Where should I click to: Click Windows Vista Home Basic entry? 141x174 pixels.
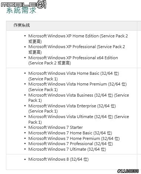[74, 76]
